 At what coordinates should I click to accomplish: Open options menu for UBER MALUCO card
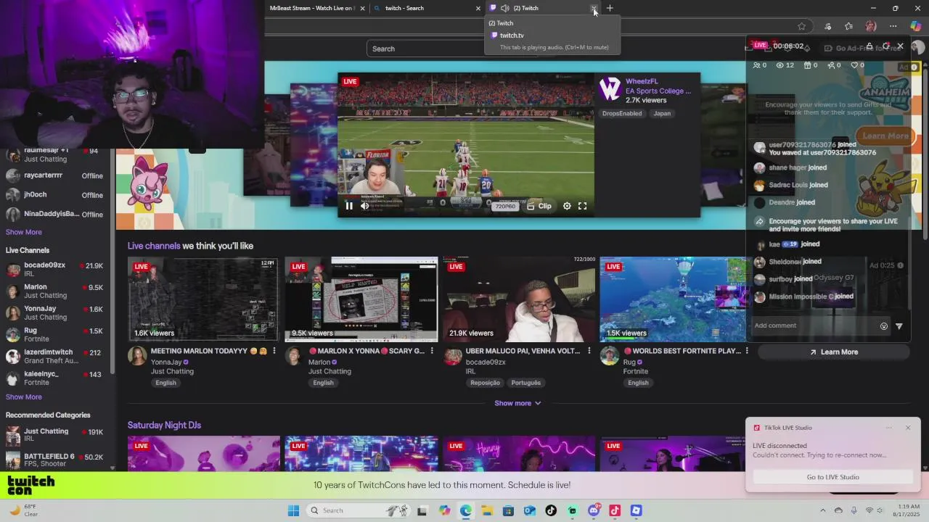[589, 351]
